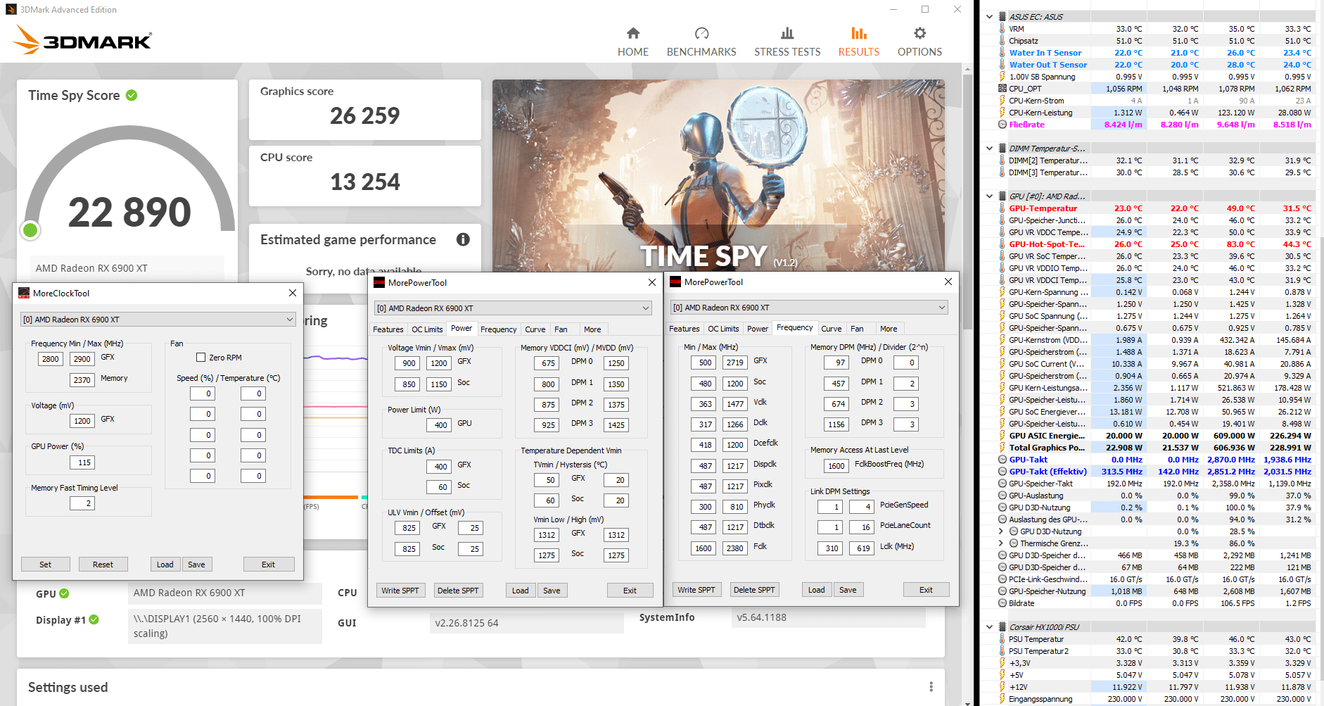Open the GPU dropdown in MoreClockTool
The height and width of the screenshot is (706, 1324).
(158, 320)
